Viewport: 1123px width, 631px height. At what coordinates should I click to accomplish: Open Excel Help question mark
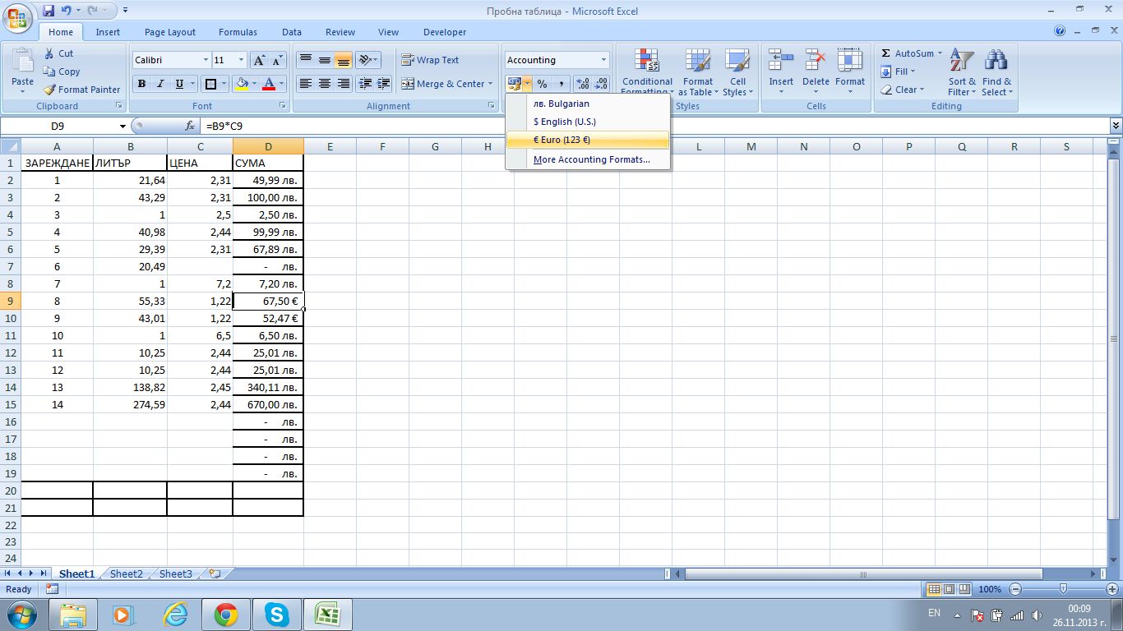click(x=1060, y=31)
